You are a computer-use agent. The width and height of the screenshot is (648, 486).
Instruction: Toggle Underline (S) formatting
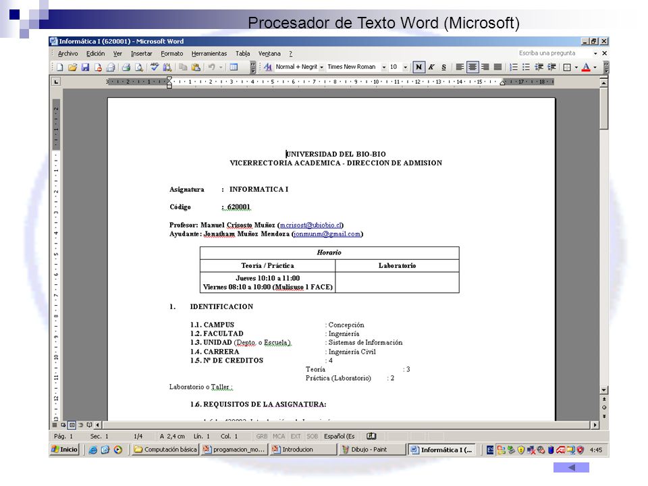pyautogui.click(x=444, y=67)
